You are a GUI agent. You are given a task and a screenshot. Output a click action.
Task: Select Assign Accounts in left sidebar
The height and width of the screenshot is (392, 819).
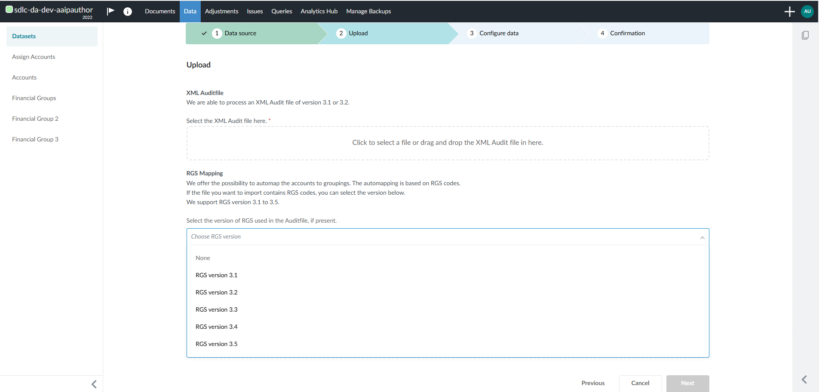(34, 57)
